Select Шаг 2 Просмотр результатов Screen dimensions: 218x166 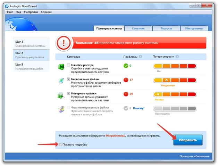click(x=31, y=55)
